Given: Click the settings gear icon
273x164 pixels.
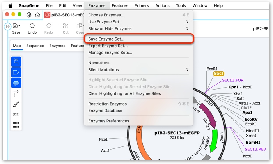Looking at the screenshot, I should 29,15.
